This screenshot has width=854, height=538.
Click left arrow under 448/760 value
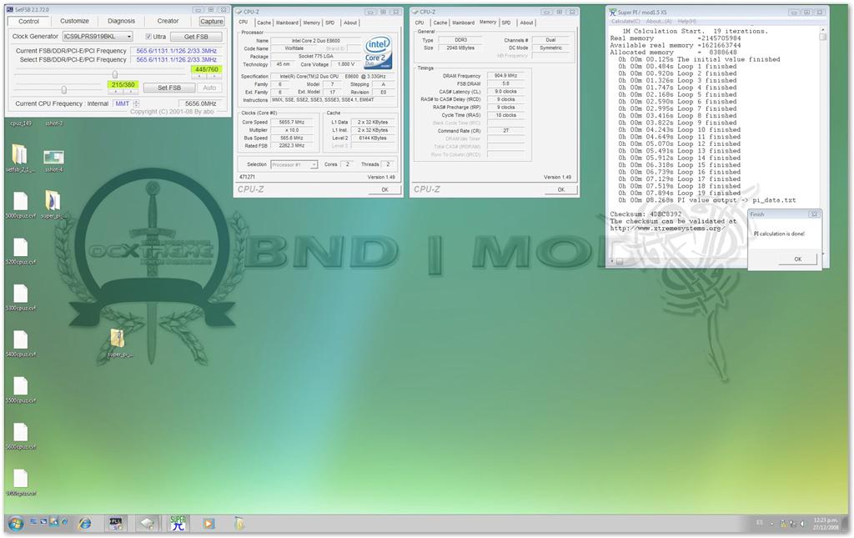[x=199, y=76]
